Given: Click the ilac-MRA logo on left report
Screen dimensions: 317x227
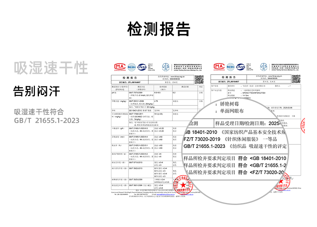Looking at the screenshot, I should coord(132,67).
